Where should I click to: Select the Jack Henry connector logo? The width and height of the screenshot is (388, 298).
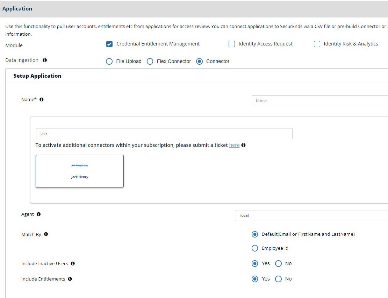pos(80,165)
